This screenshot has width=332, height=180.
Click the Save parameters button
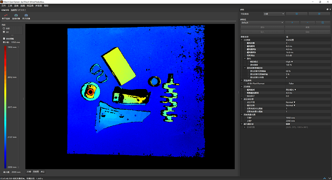[x=262, y=27]
